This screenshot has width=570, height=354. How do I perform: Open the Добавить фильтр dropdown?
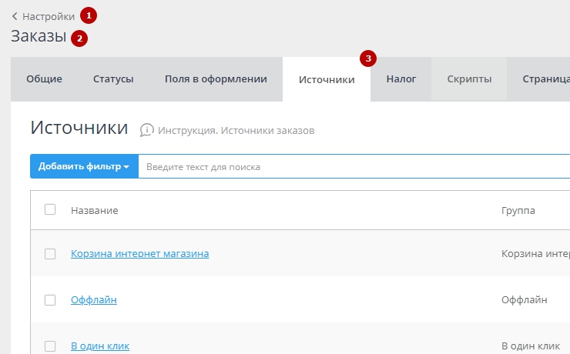coord(84,167)
